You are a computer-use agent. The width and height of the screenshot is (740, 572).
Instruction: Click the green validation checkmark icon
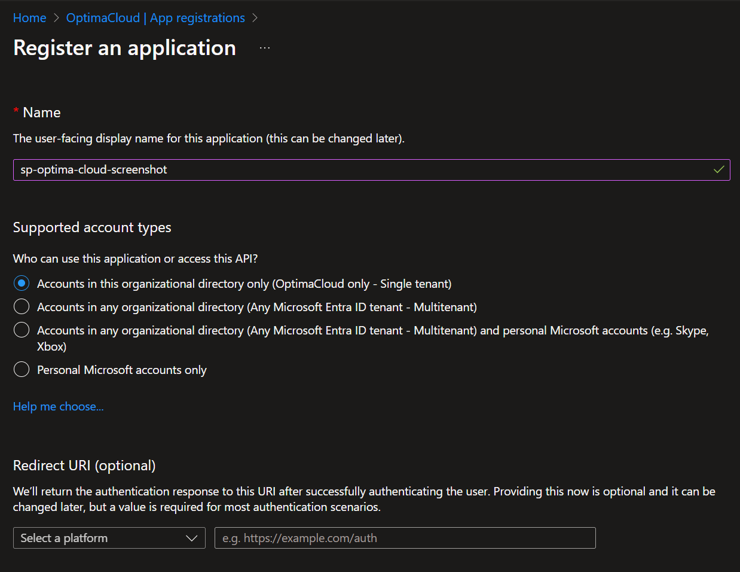click(x=718, y=170)
